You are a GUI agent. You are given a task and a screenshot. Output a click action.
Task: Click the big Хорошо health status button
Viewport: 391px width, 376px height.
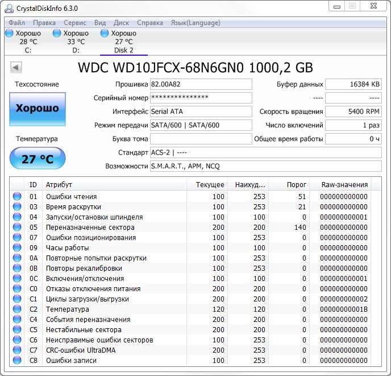pyautogui.click(x=38, y=109)
